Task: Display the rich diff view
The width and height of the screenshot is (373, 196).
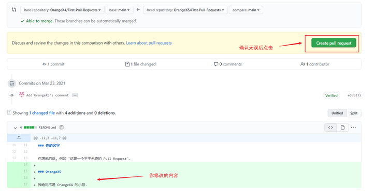Action: [342, 128]
